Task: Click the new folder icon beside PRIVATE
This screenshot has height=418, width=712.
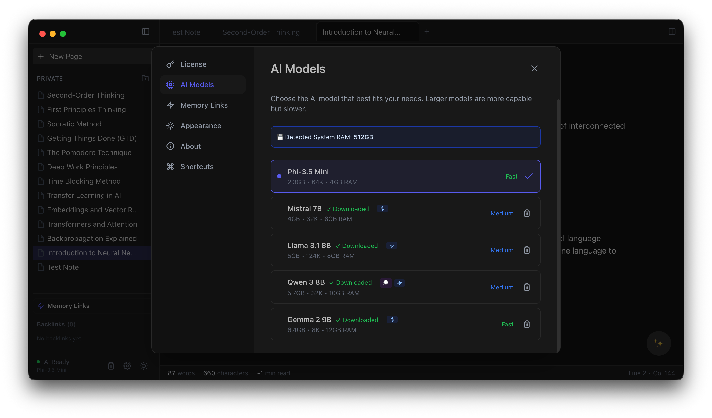Action: (145, 78)
